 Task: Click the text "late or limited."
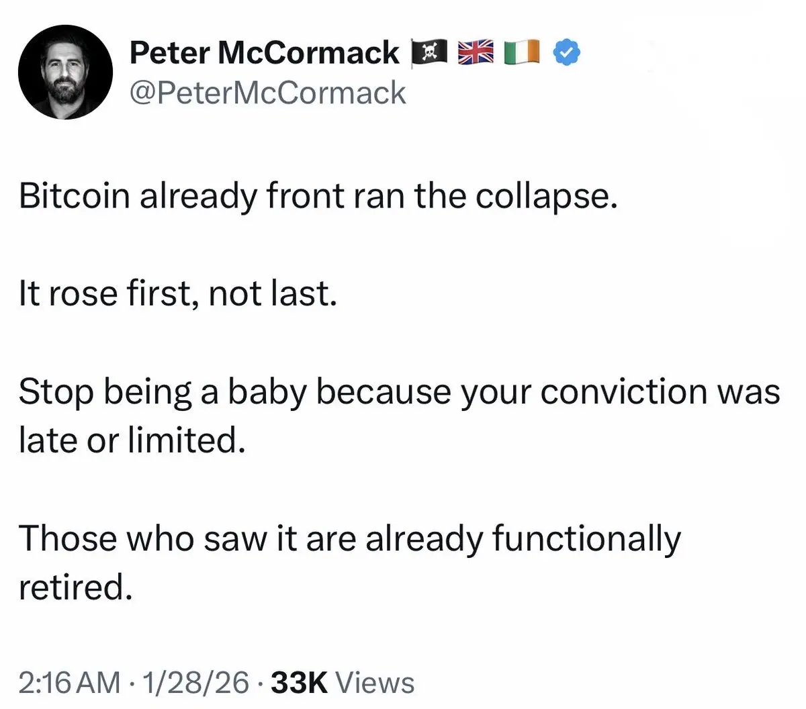click(132, 440)
